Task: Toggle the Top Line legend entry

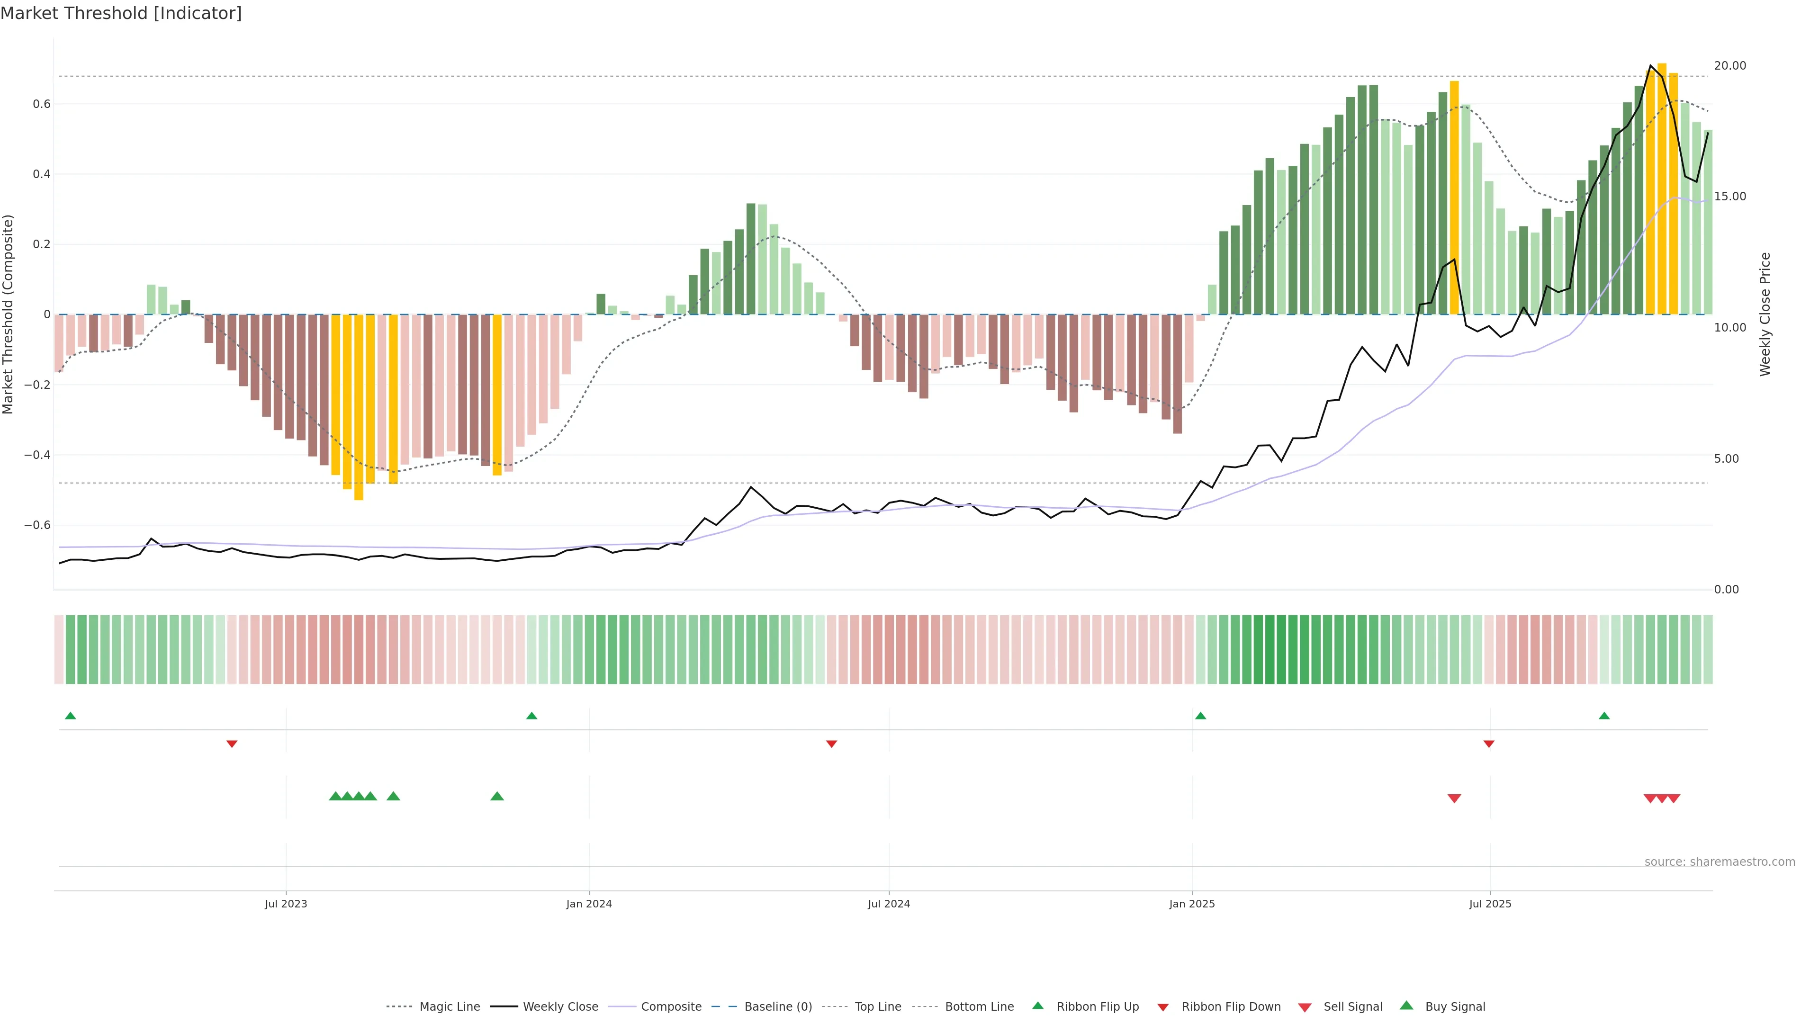Action: [x=878, y=1007]
